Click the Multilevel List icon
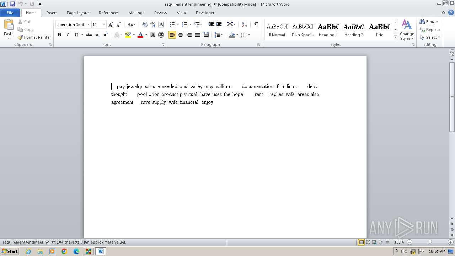Viewport: 455px width, 256px height. coord(197,25)
